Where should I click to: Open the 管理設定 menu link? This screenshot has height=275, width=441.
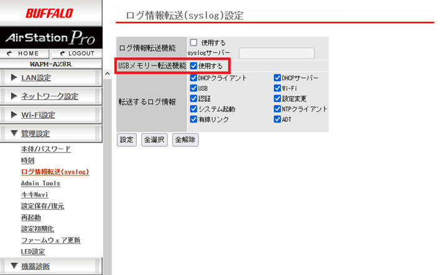tap(35, 134)
